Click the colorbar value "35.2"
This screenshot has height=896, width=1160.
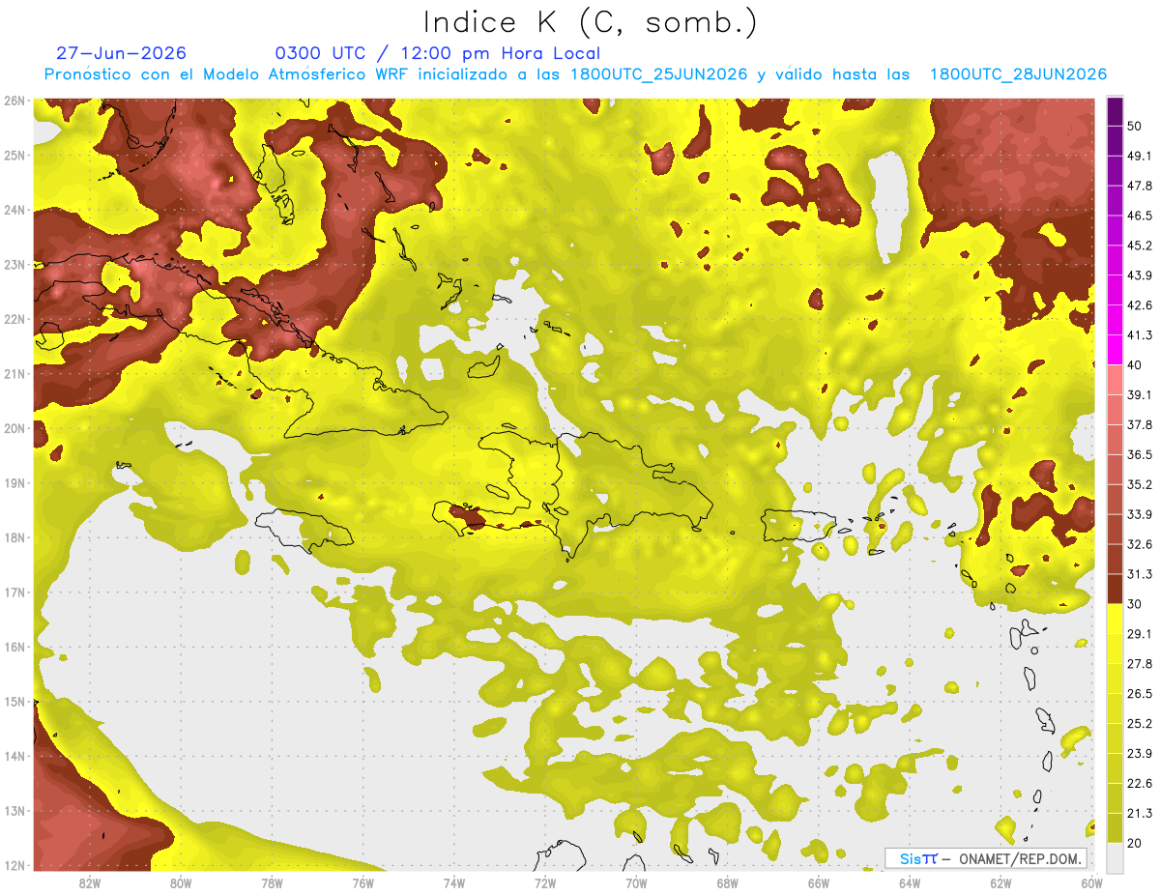pyautogui.click(x=1140, y=484)
